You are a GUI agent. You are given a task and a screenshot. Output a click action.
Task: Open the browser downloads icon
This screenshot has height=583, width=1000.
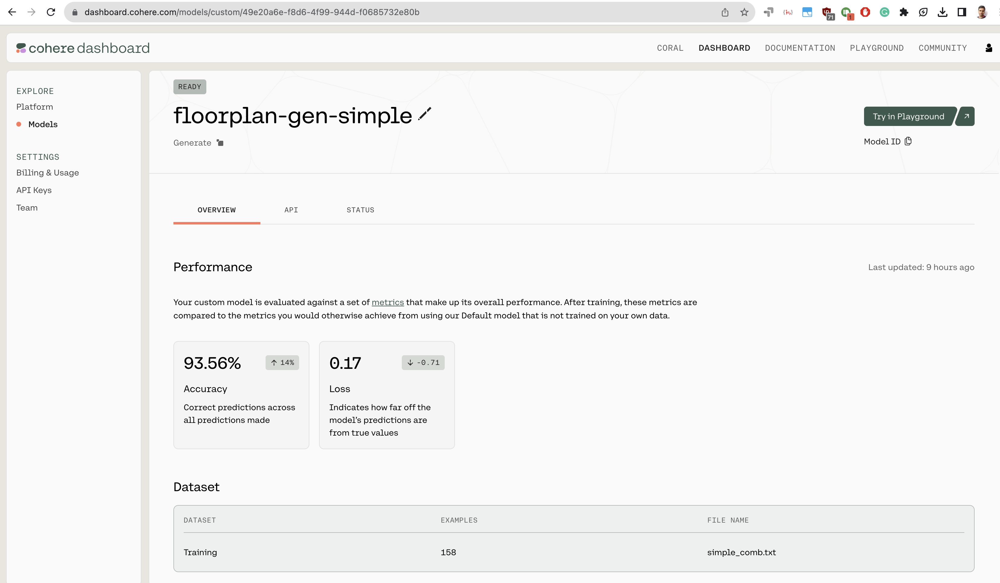943,12
